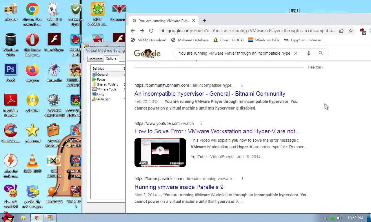Select Power in the VM settings list
This screenshot has width=371, height=222.
pos(99,79)
